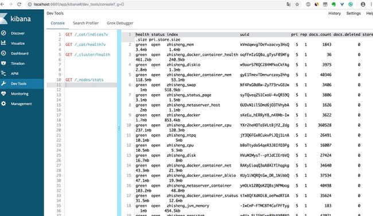Click Dev Tools page title
This screenshot has width=373, height=216.
coord(55,13)
